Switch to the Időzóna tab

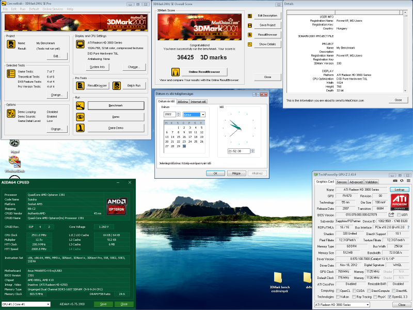(183, 102)
